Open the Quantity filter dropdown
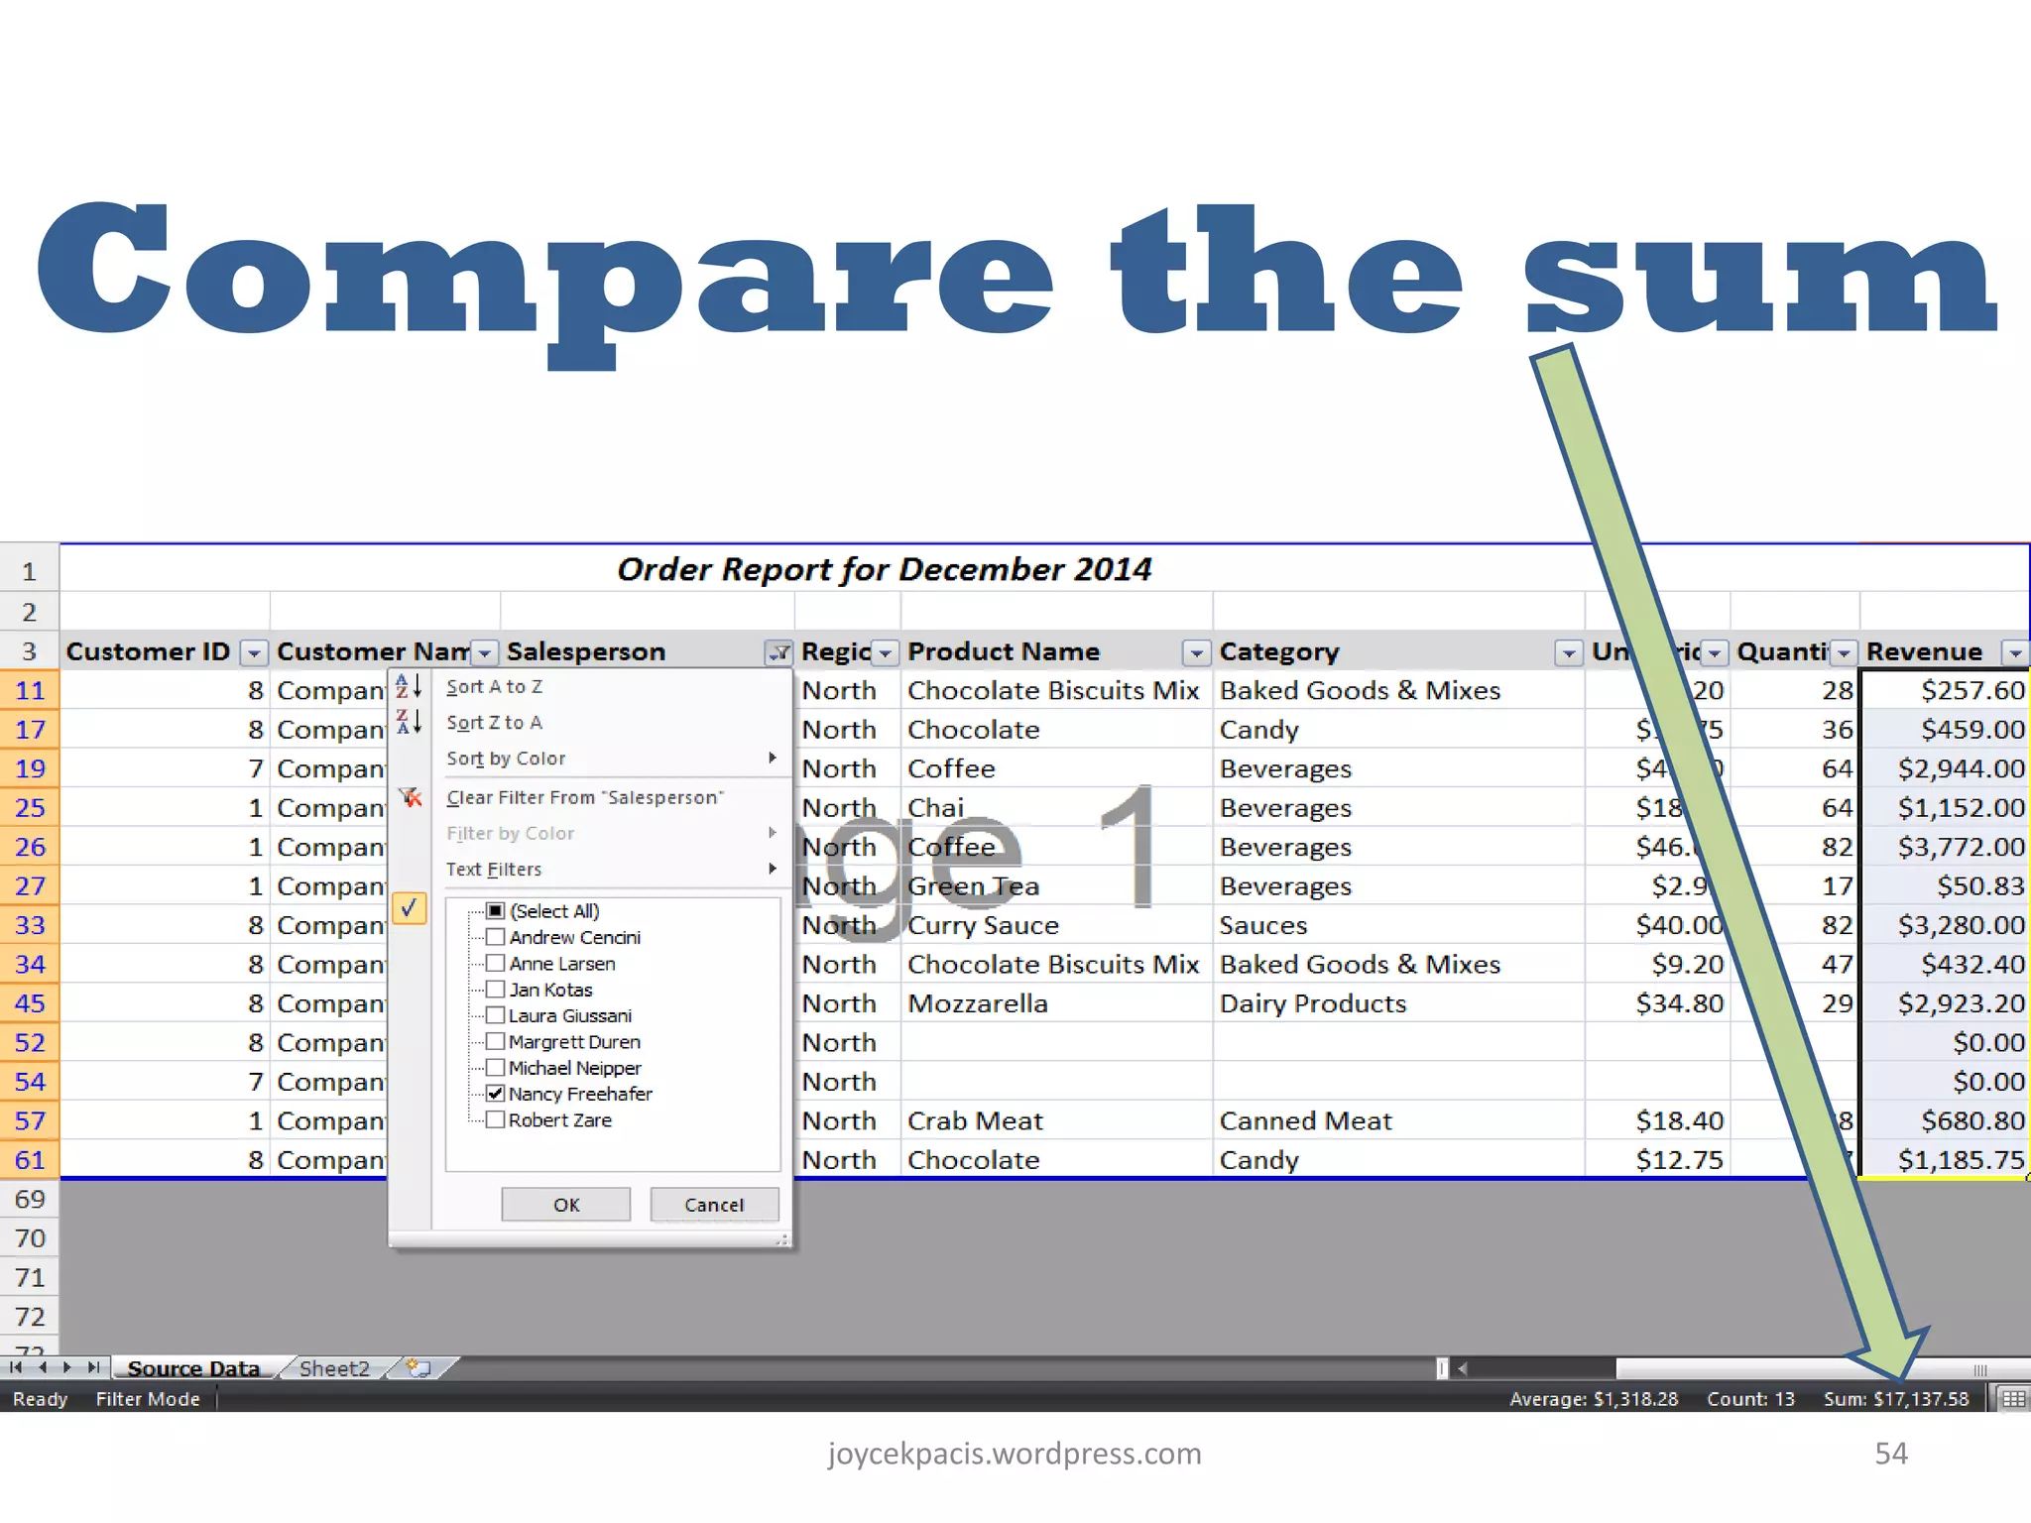2031x1523 pixels. (x=1844, y=652)
